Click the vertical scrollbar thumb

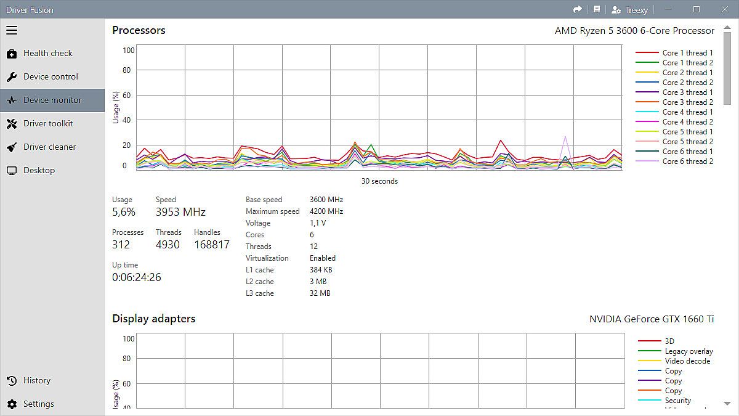728,68
